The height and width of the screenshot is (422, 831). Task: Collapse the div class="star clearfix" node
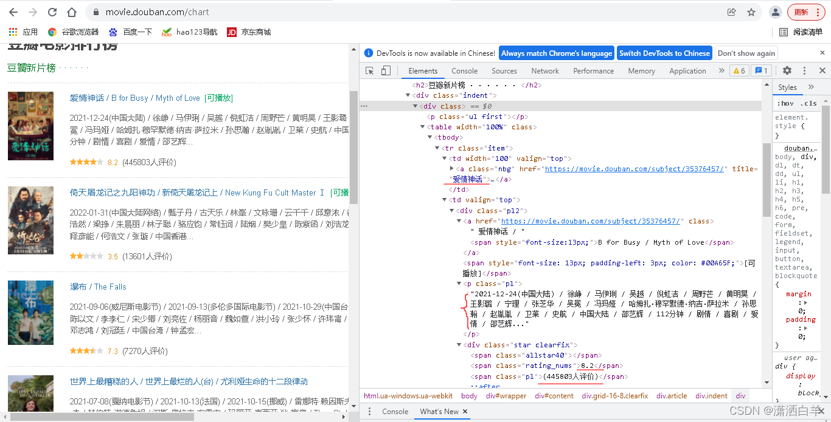coord(459,345)
